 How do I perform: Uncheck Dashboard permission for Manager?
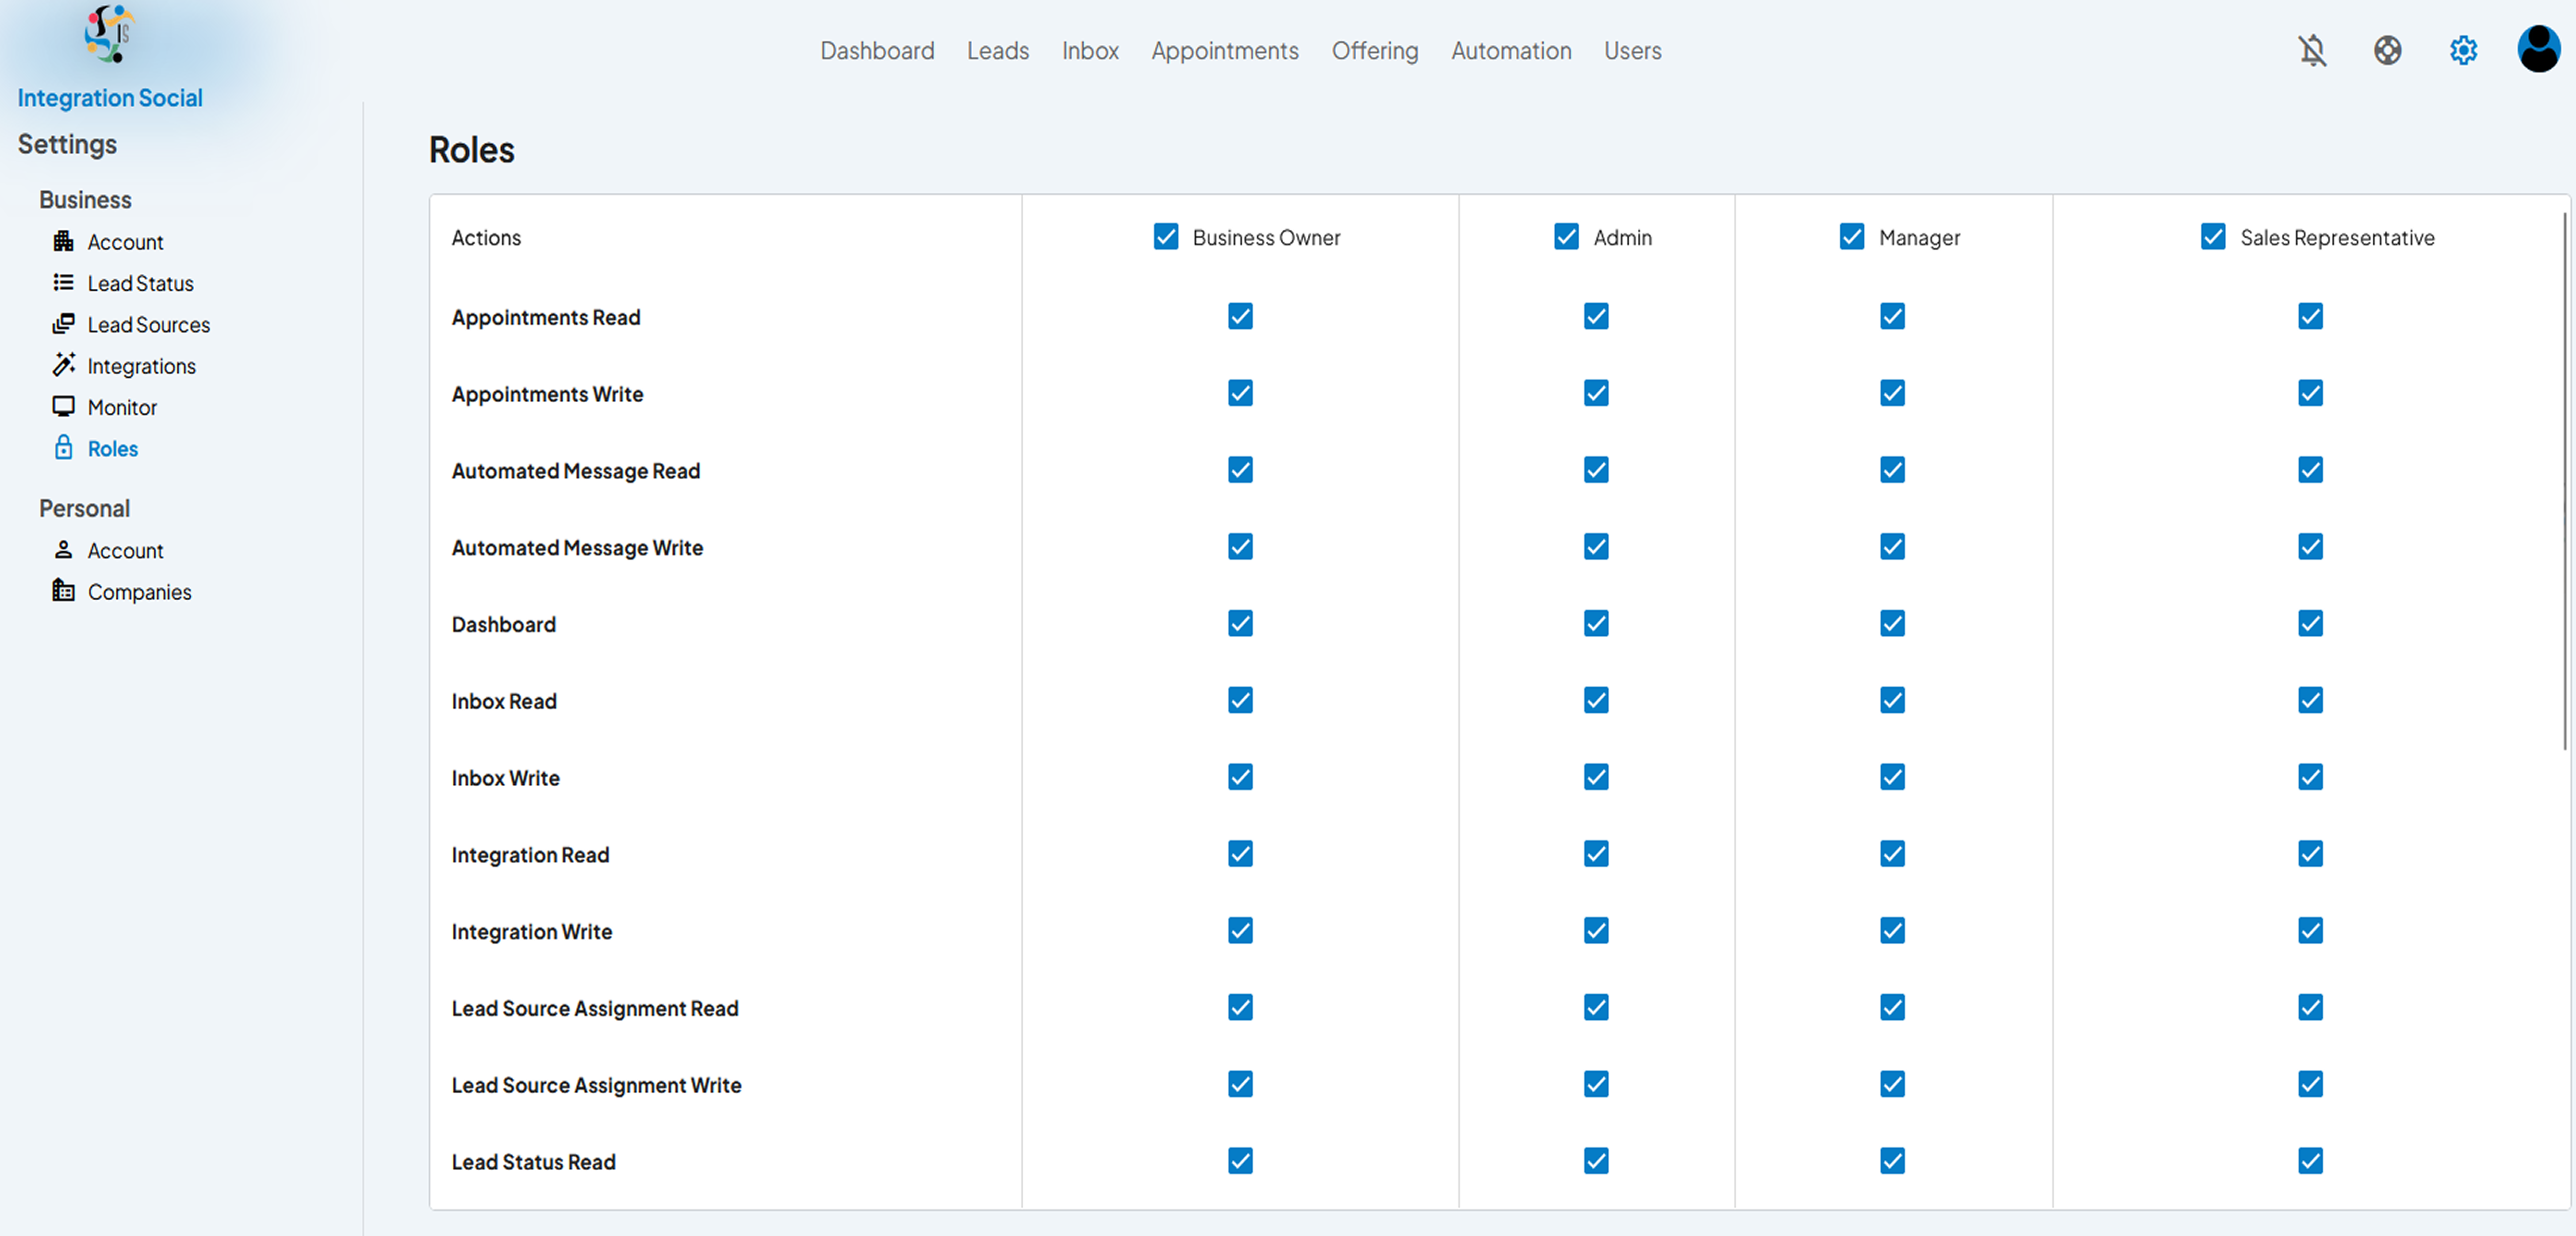[1892, 624]
